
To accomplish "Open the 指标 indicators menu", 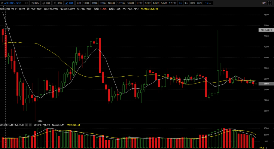I will coord(35,3).
